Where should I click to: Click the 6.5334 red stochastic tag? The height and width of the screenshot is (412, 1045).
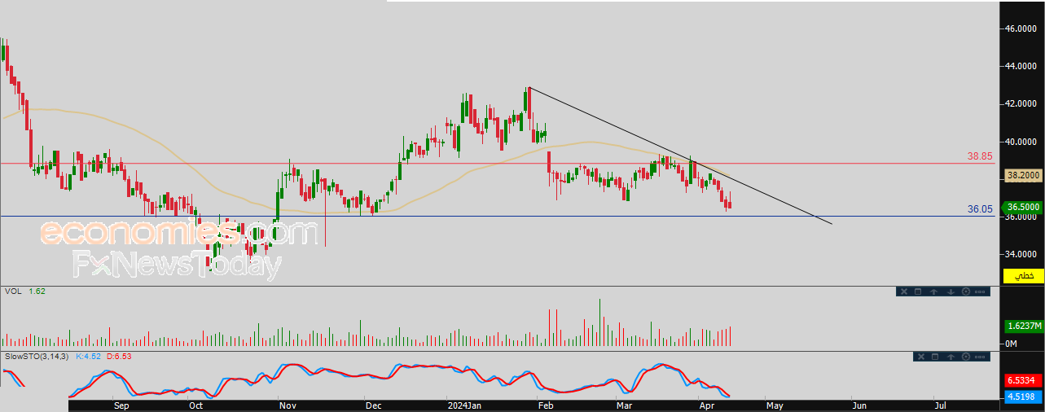click(1024, 380)
